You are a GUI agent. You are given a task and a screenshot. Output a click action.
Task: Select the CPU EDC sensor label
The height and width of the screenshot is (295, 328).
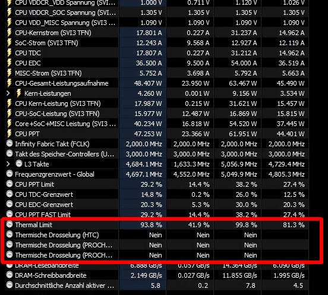28,63
